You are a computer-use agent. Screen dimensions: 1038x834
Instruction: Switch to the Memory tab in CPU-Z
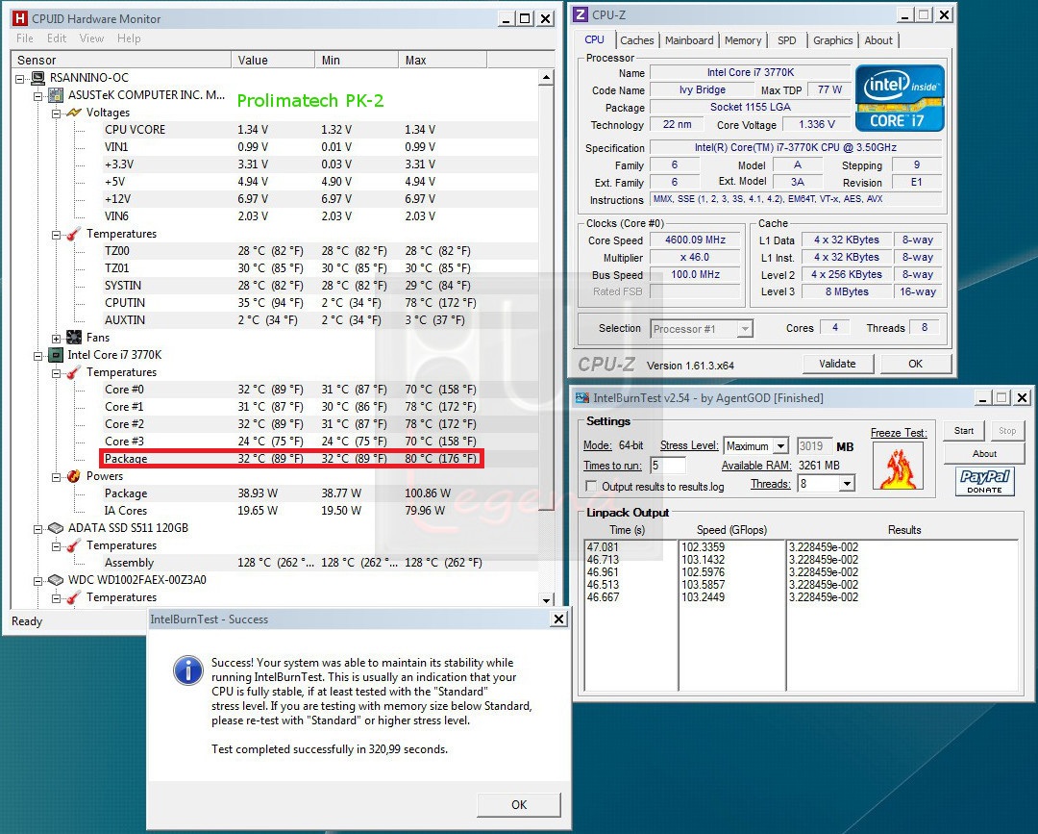[x=743, y=40]
